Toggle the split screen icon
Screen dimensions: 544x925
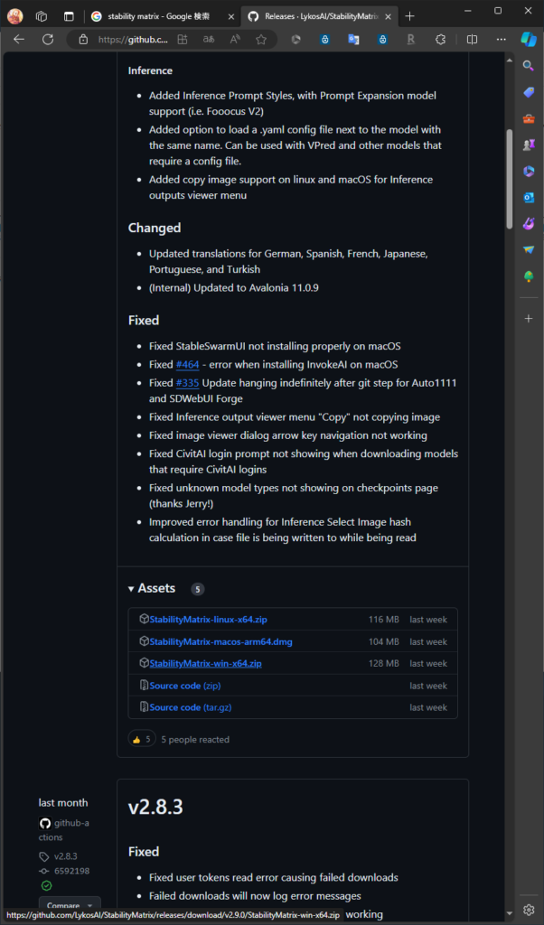[472, 40]
